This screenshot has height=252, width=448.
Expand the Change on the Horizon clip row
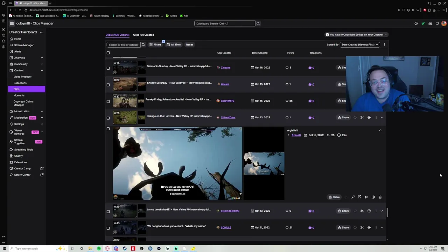(x=381, y=118)
